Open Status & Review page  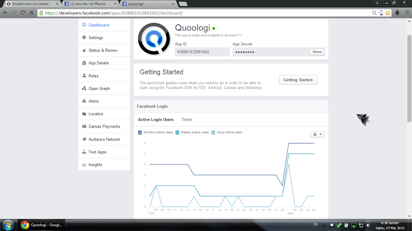[104, 50]
